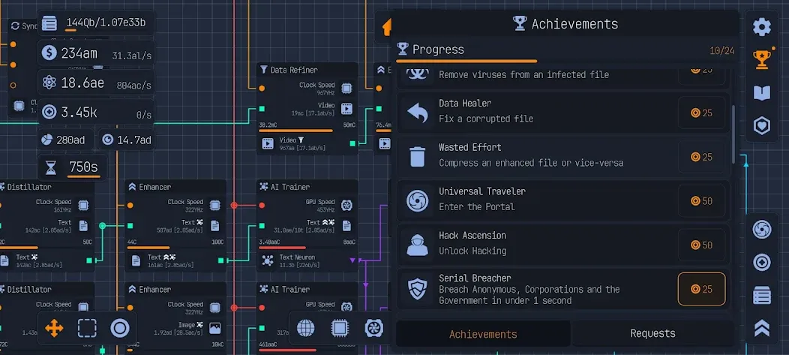Screen dimensions: 789x355
Task: Click the achievements list scrollbar
Action: 733,134
